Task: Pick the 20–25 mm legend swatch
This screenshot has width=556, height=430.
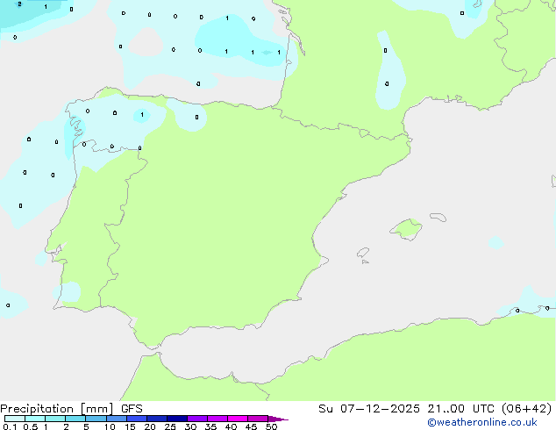Action: point(157,419)
